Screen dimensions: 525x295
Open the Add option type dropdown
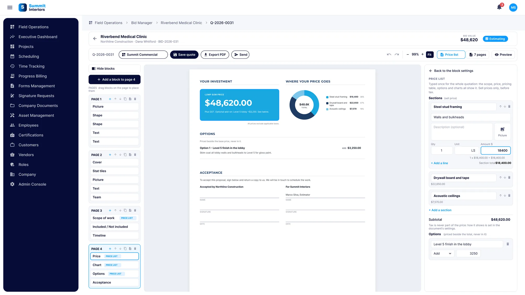coord(442,254)
